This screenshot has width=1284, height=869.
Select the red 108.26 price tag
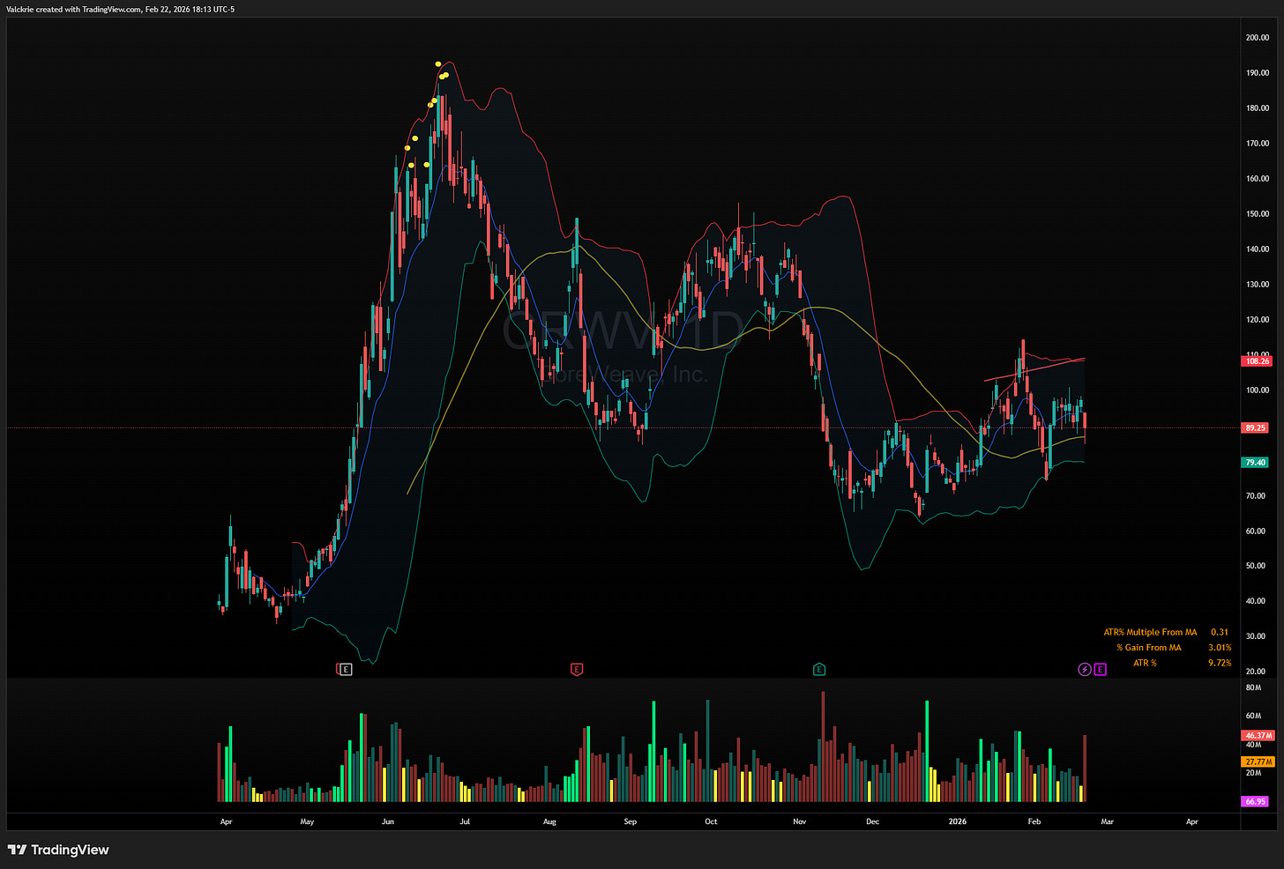[1257, 361]
